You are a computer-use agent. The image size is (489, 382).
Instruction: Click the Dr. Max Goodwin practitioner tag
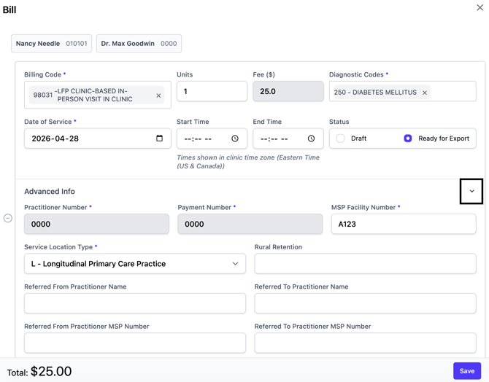(139, 44)
